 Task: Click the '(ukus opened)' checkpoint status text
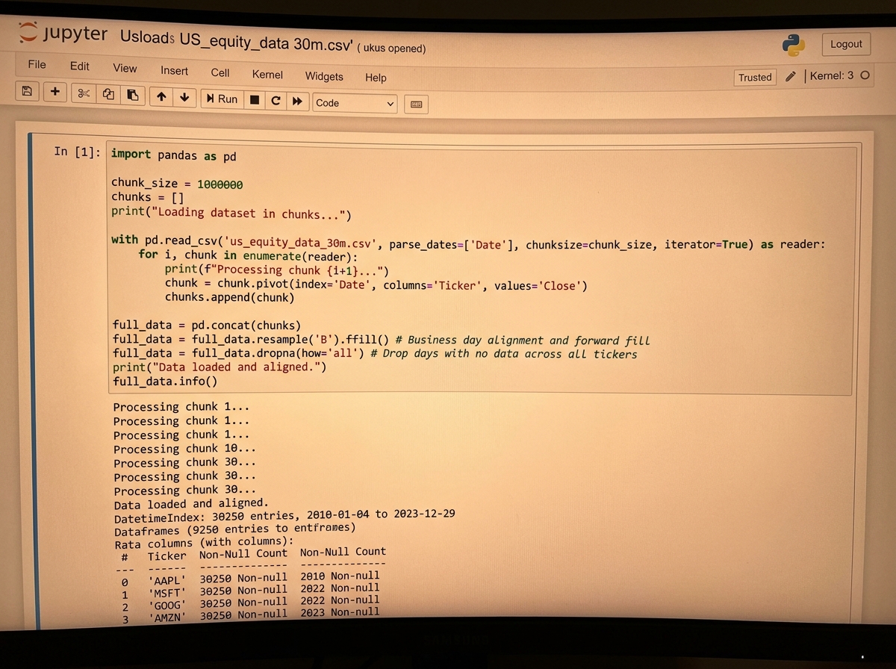pos(391,48)
